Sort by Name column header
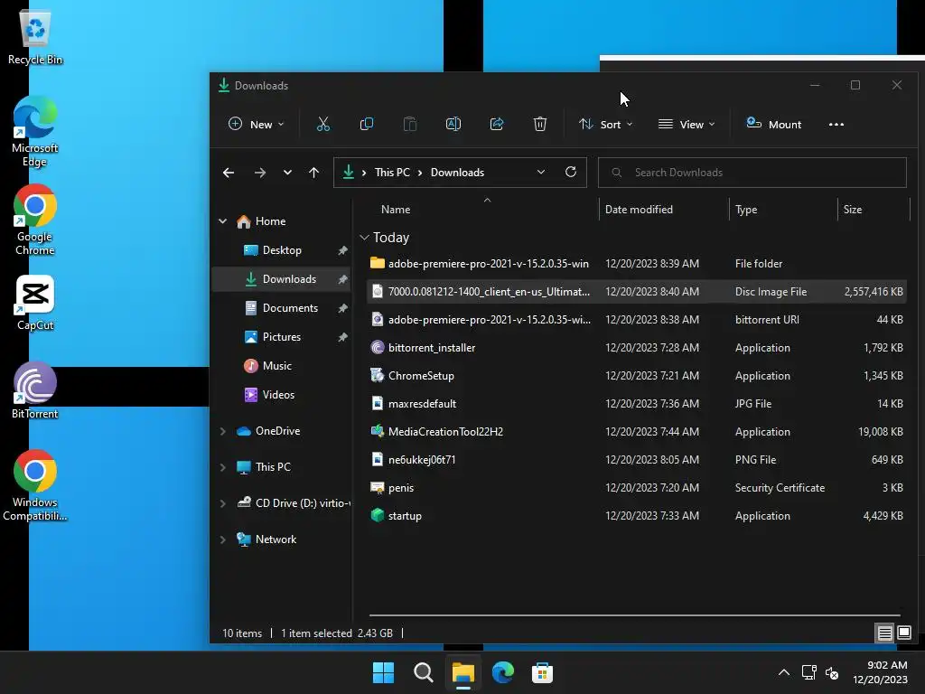Viewport: 925px width, 694px height. (x=487, y=210)
